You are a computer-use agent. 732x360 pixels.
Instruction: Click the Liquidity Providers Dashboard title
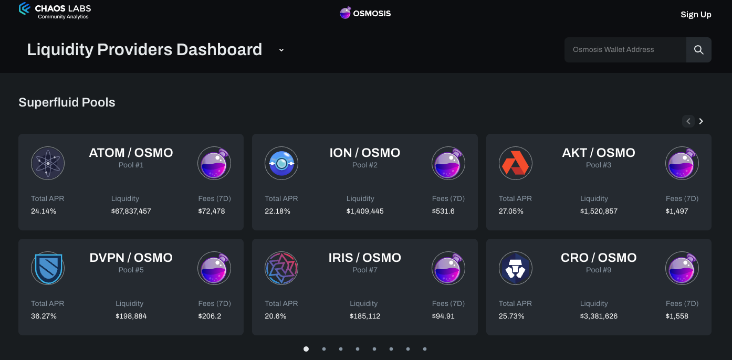click(x=144, y=49)
